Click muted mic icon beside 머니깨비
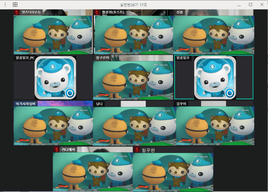Image resolution: width=268 pixels, height=192 pixels. (x=56, y=150)
